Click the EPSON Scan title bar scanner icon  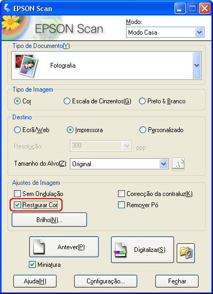click(x=7, y=8)
